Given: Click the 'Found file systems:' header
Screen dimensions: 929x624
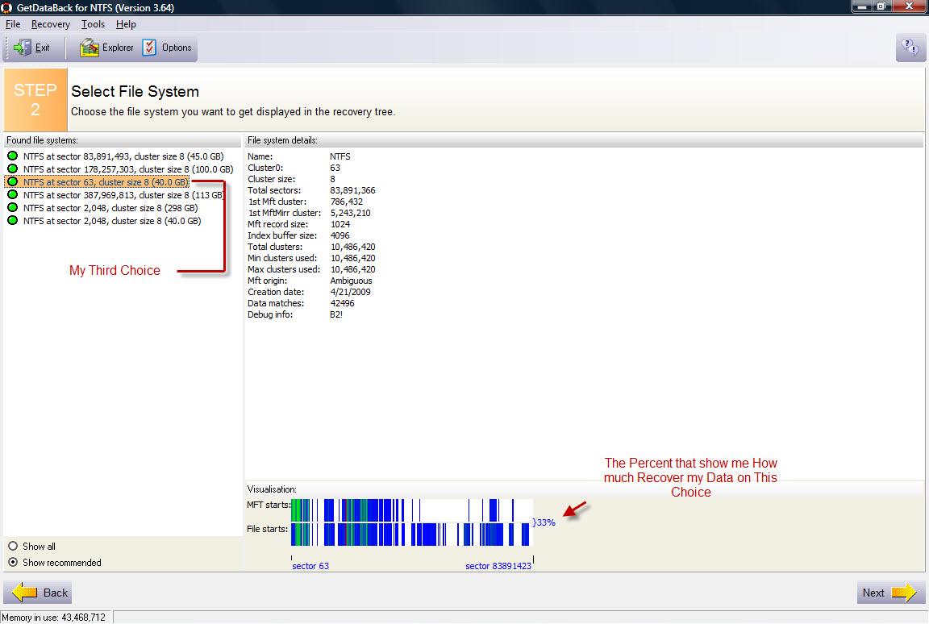Looking at the screenshot, I should 42,140.
